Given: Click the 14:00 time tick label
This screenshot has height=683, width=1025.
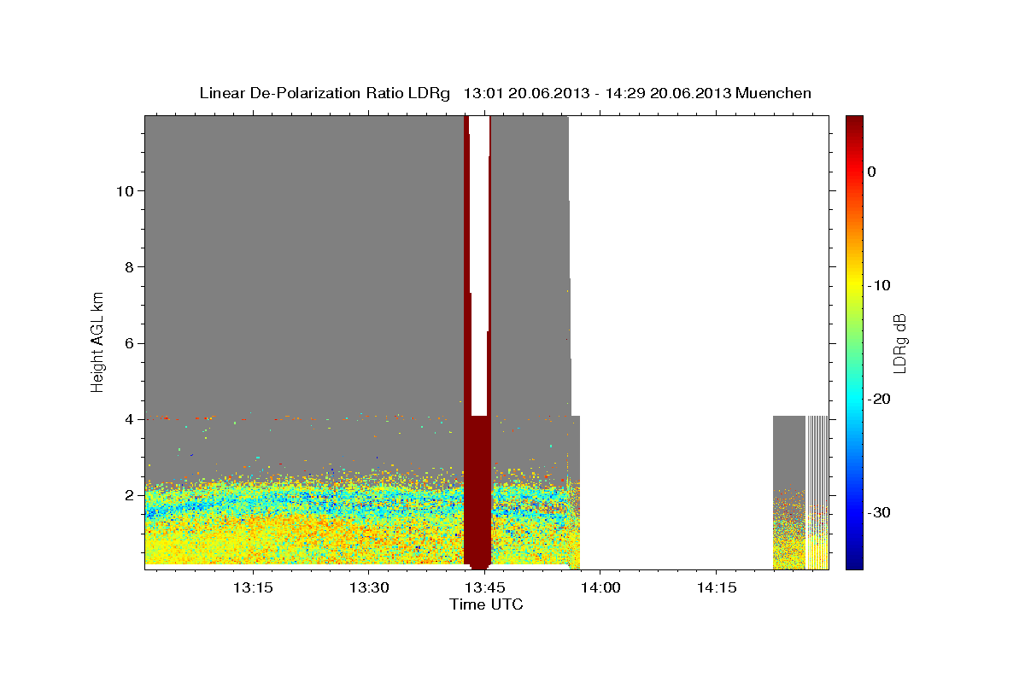Looking at the screenshot, I should (600, 587).
